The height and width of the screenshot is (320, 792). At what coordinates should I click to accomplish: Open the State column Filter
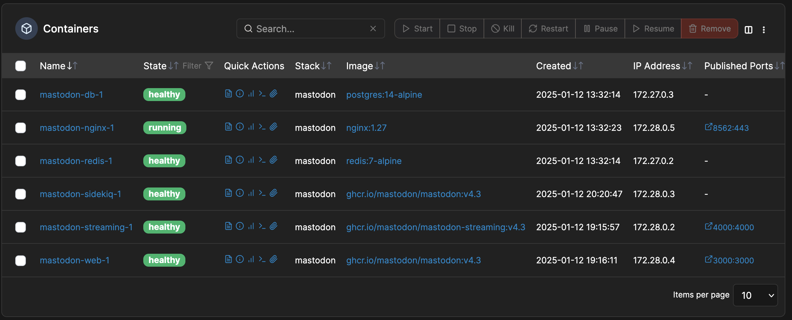point(198,66)
